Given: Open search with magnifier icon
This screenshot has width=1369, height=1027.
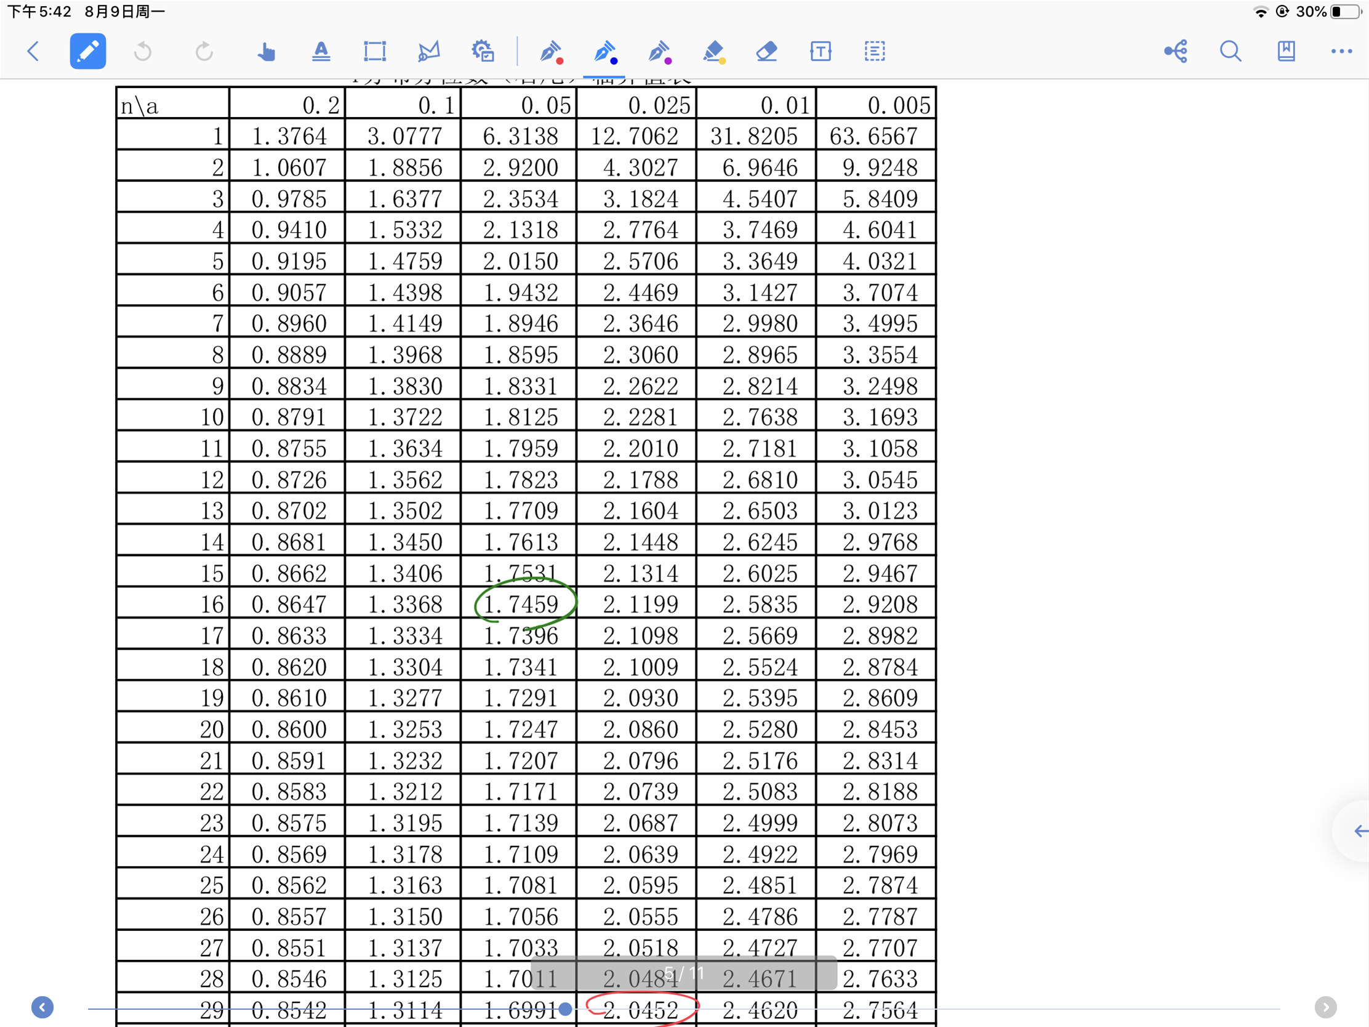Looking at the screenshot, I should click(1230, 51).
